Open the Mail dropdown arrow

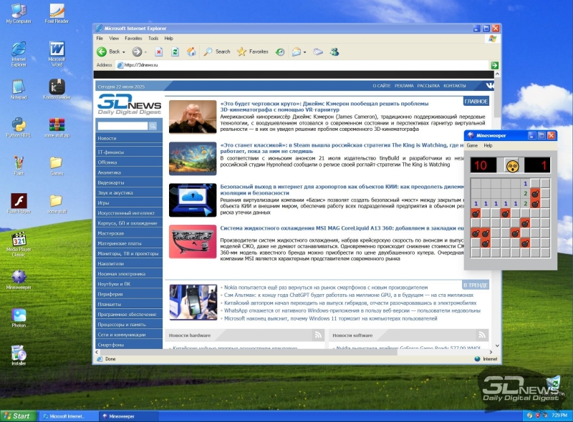[x=306, y=52]
